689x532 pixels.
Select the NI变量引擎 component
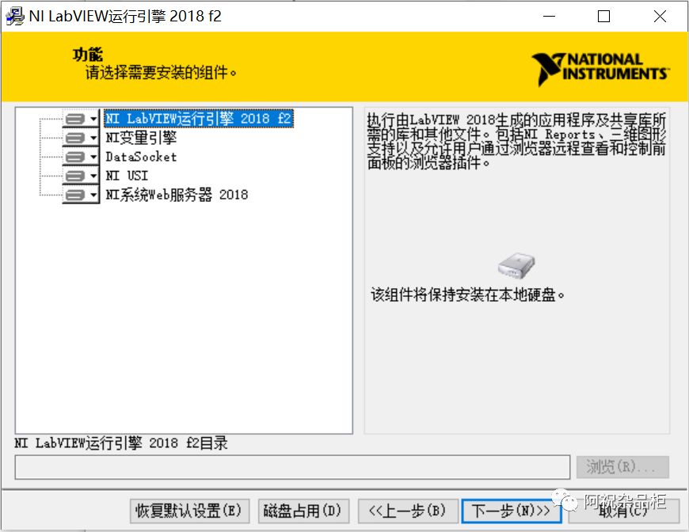[141, 138]
